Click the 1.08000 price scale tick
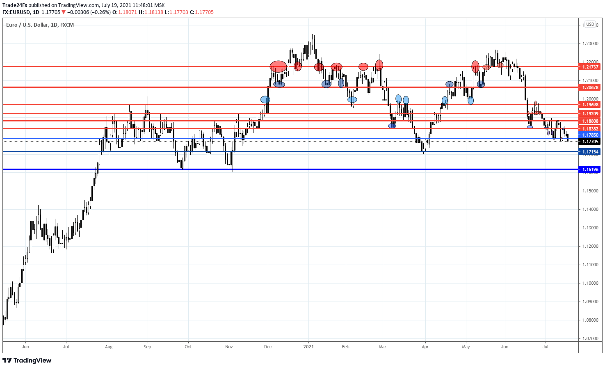 coord(590,320)
